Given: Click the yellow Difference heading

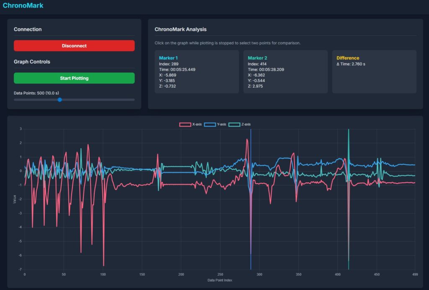Looking at the screenshot, I should point(348,58).
